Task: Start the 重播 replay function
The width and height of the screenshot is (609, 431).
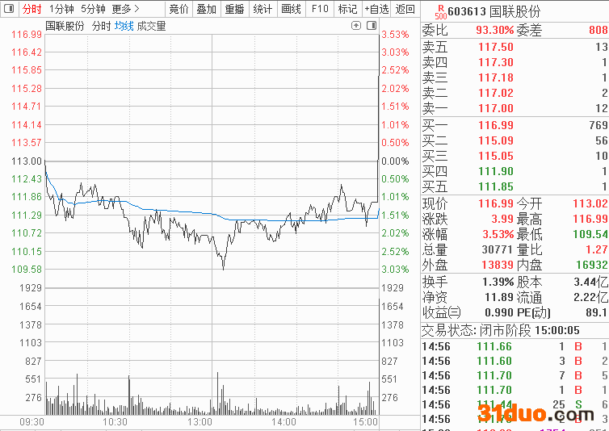Action: point(234,9)
